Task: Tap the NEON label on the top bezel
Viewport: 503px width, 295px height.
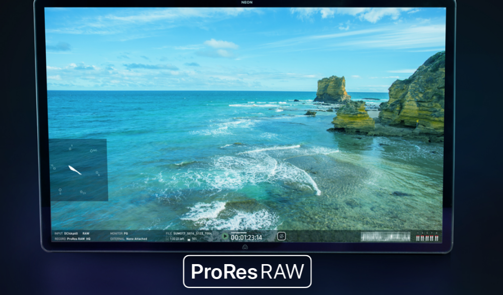Action: (x=247, y=2)
